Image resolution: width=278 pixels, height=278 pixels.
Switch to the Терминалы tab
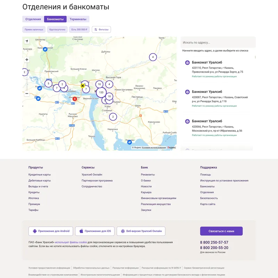[78, 19]
